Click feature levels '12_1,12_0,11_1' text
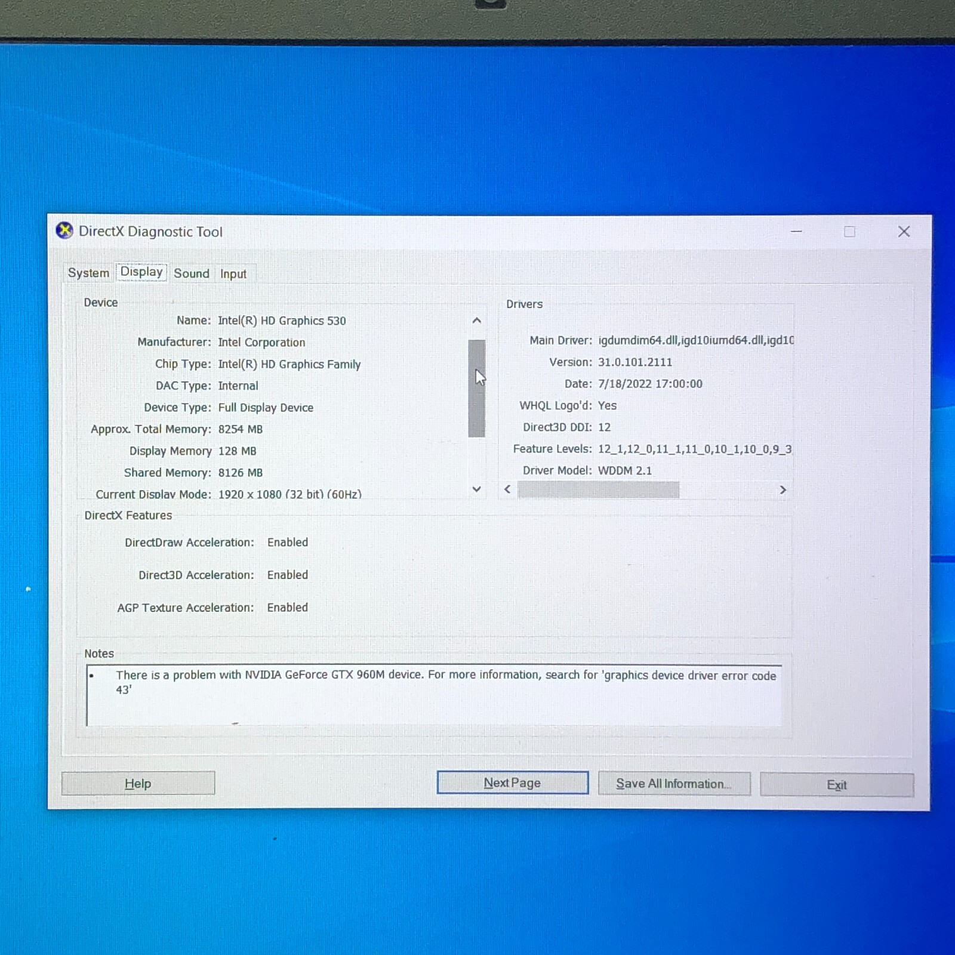The width and height of the screenshot is (955, 955). [640, 449]
